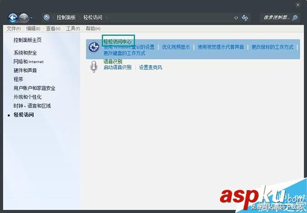Click the Ease of Access Center icon
The height and width of the screenshot is (213, 307).
[94, 47]
